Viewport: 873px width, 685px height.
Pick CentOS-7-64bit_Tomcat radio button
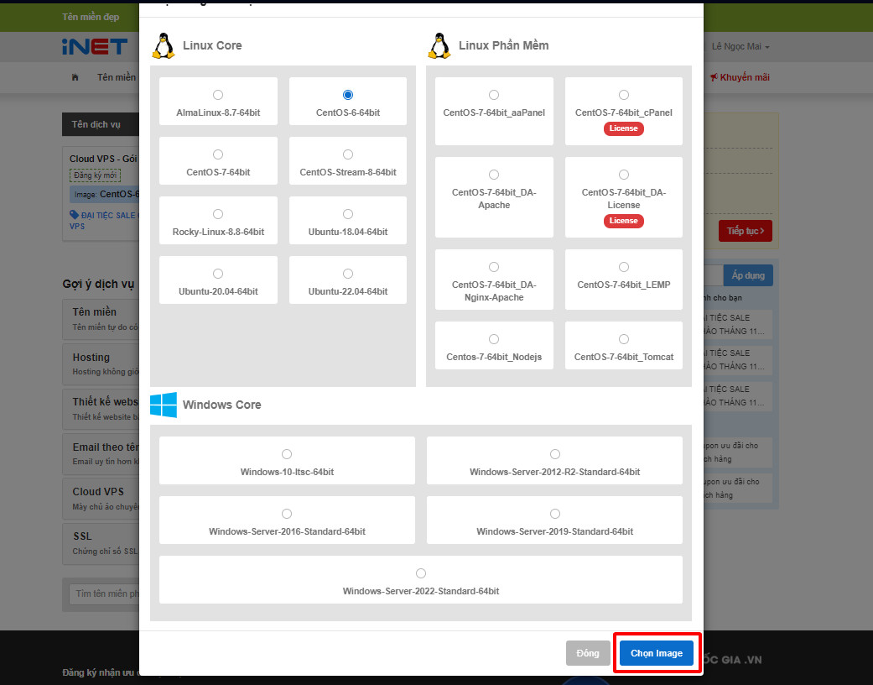(x=624, y=339)
